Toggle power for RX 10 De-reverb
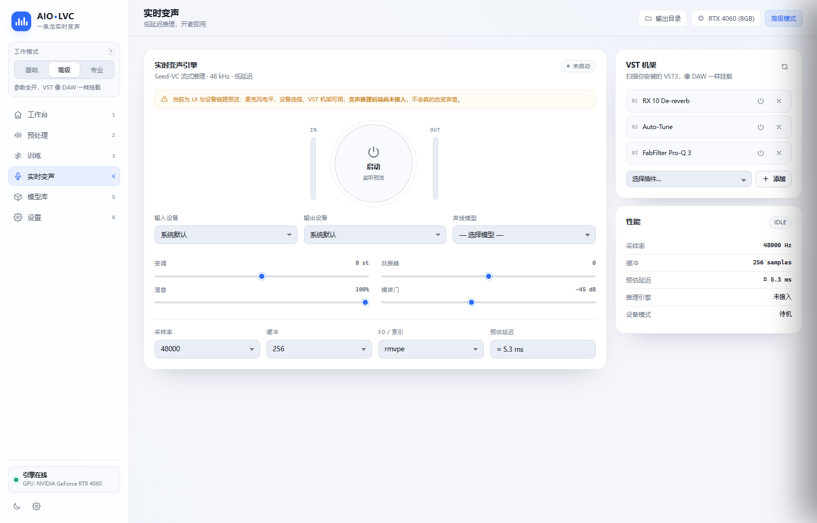This screenshot has height=523, width=817. click(761, 101)
